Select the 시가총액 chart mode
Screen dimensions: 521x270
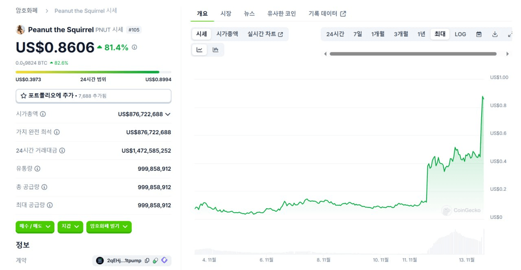coord(227,34)
